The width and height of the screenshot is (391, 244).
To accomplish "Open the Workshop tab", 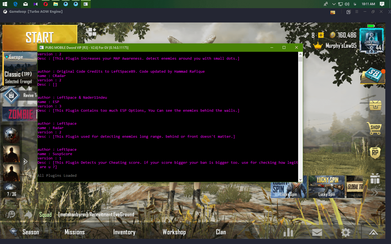I will tap(174, 232).
